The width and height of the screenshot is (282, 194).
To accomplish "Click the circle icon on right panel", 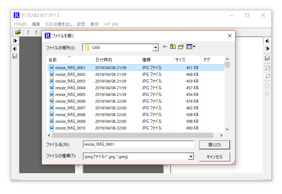I will [267, 86].
